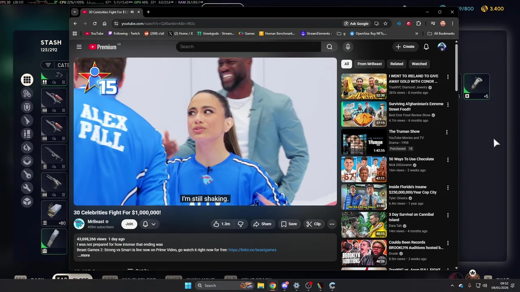This screenshot has height=292, width=520.
Task: Open Chrome media control icon
Action: point(433,24)
